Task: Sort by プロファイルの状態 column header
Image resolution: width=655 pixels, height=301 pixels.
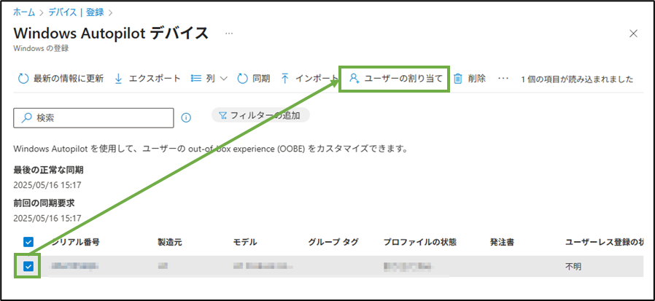Action: pyautogui.click(x=420, y=242)
